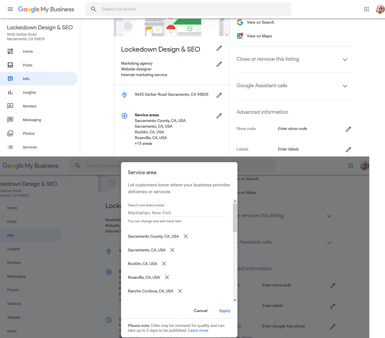Edit the business categories with pencil icon

click(219, 64)
